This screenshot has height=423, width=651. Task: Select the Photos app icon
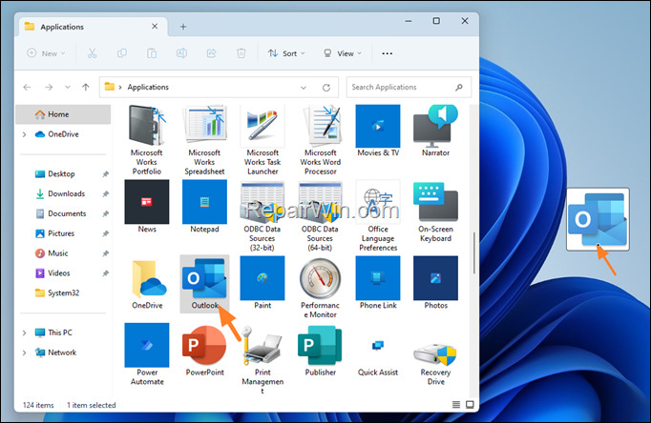click(x=435, y=278)
